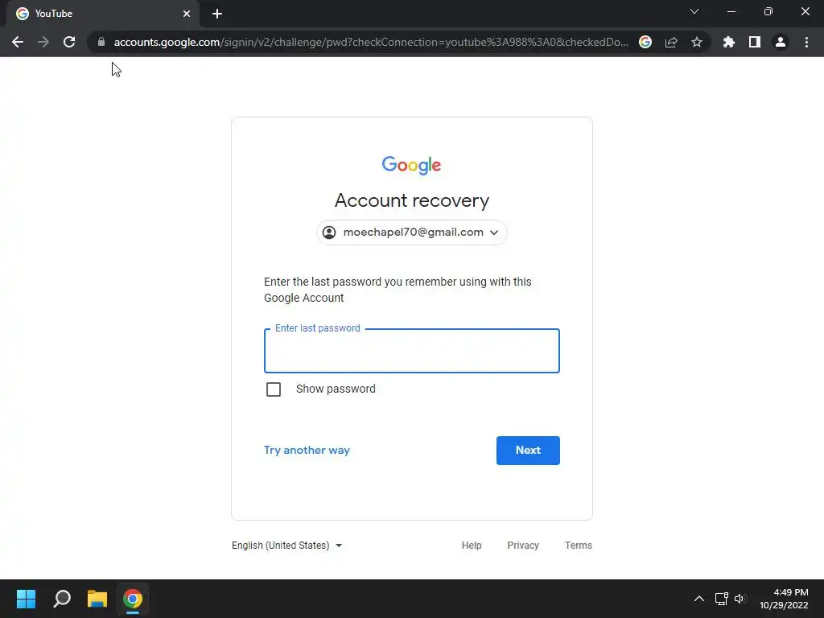The image size is (824, 618).
Task: Minimize the Chrome window
Action: 731,11
